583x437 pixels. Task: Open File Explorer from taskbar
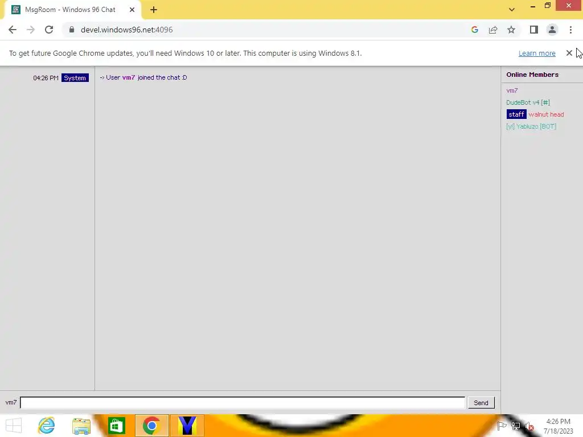click(x=81, y=426)
